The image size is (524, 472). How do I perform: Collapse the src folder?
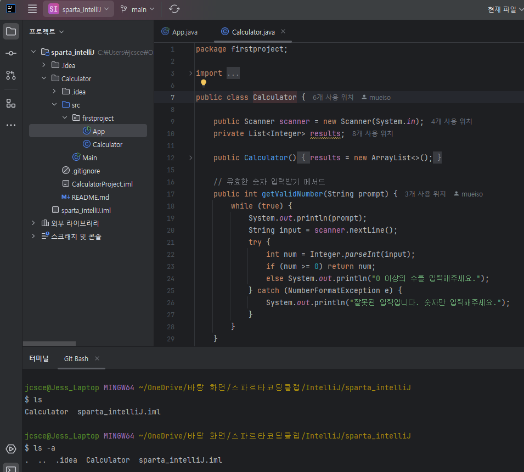tap(54, 105)
